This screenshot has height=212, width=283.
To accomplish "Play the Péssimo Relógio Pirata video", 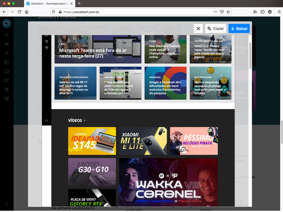I will [x=194, y=141].
